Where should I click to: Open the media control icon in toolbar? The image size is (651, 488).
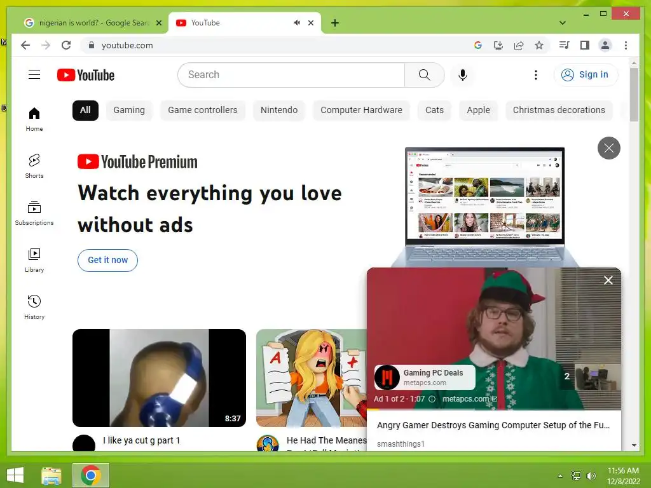(564, 45)
